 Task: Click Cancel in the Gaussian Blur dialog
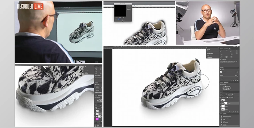129,8
